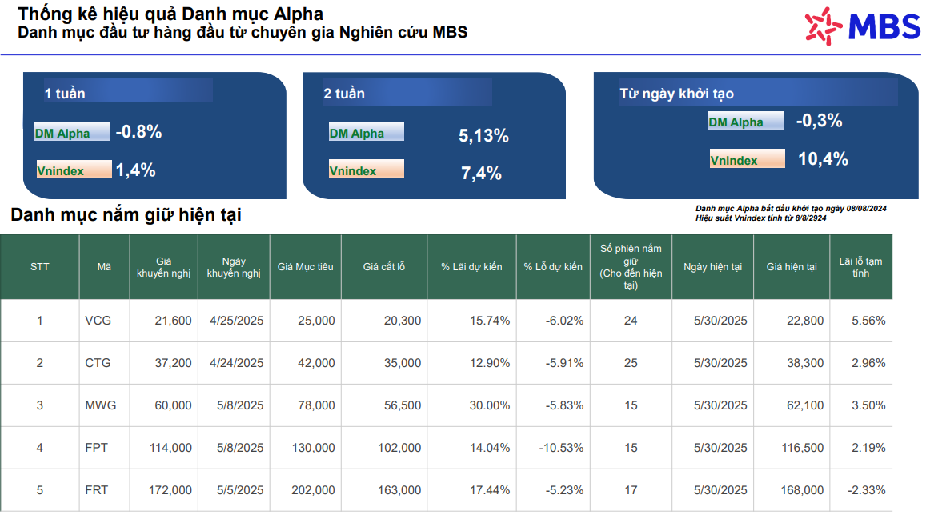Select the VCG stock ticker
Screen dimensions: 930x515
(98, 321)
